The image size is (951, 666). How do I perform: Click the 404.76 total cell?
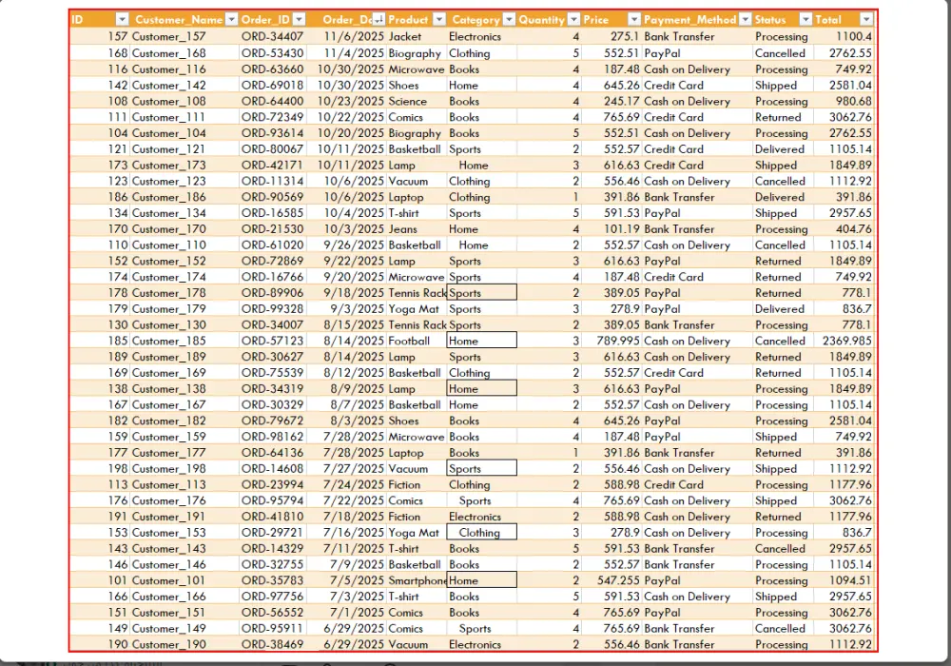click(844, 228)
